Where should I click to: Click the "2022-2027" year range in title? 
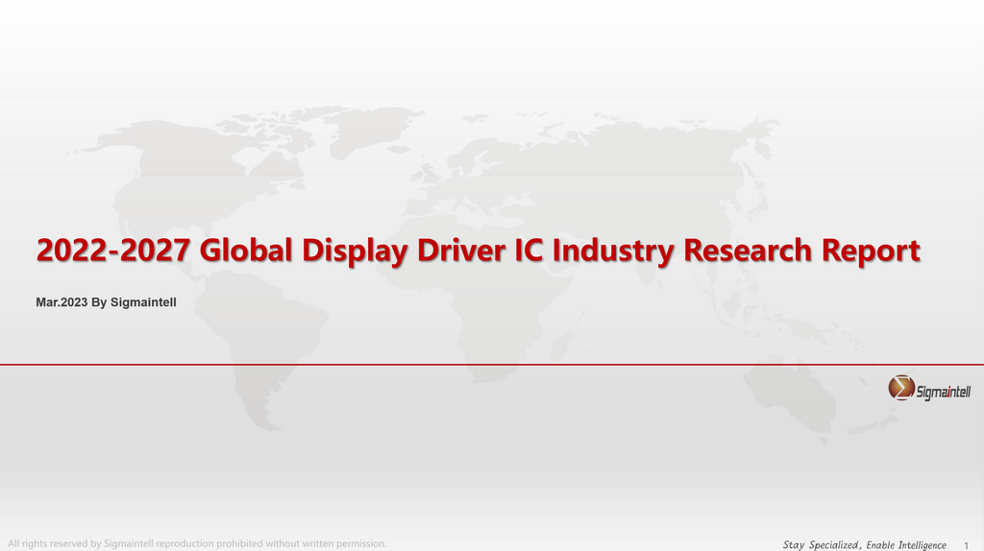tap(114, 252)
